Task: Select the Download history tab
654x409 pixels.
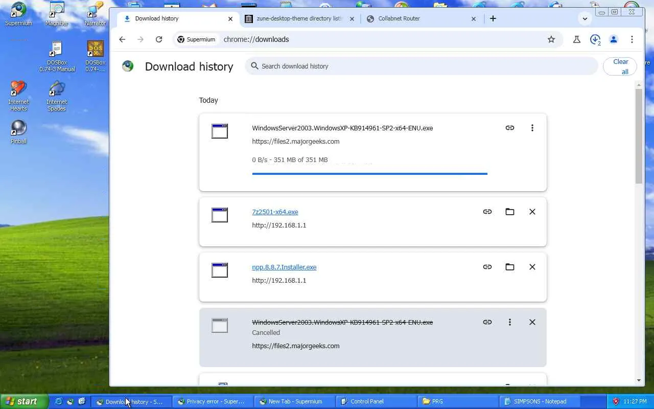Action: coord(178,18)
